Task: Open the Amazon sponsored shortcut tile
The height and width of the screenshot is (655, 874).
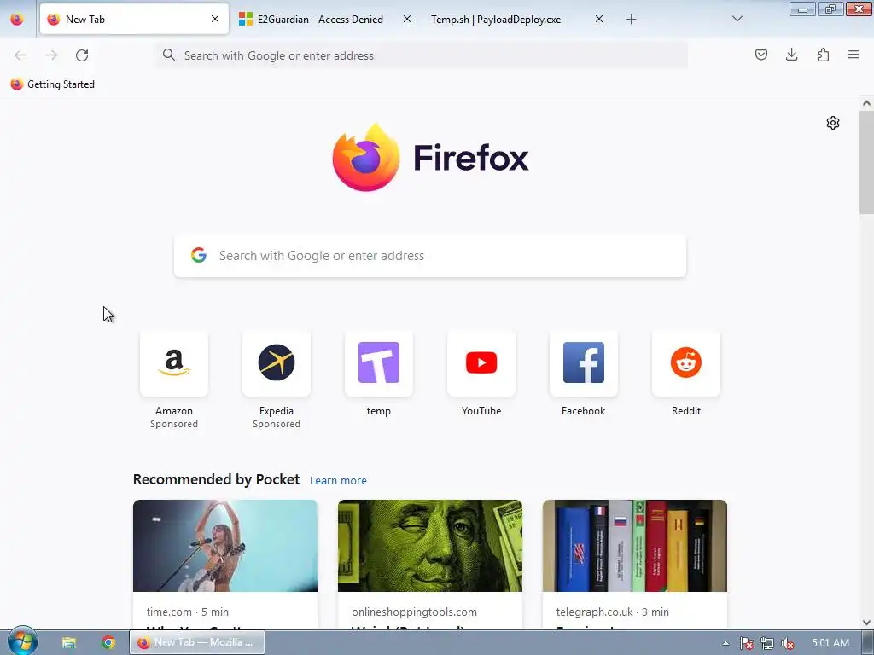Action: 174,363
